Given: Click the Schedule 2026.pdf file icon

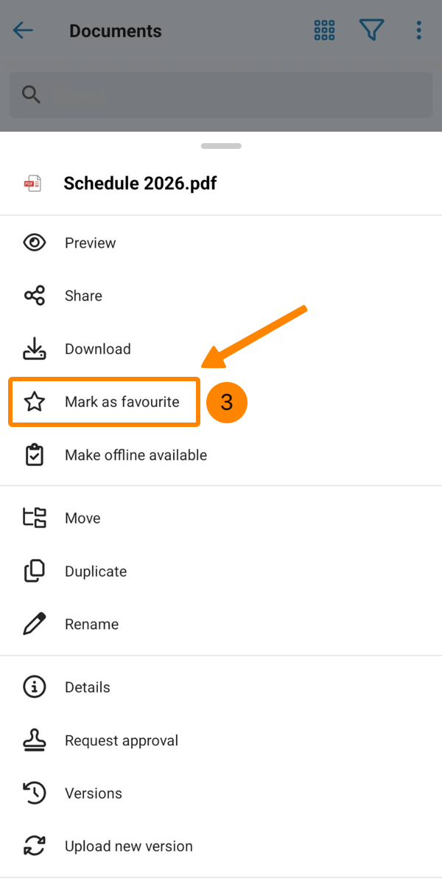Looking at the screenshot, I should [33, 184].
